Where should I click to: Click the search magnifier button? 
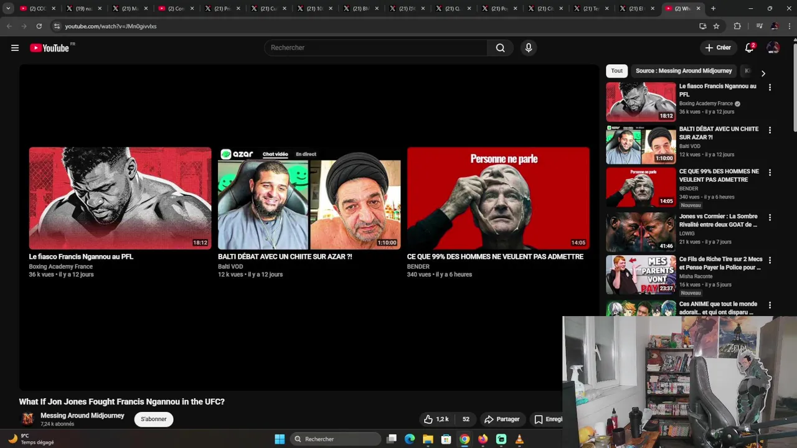[500, 48]
